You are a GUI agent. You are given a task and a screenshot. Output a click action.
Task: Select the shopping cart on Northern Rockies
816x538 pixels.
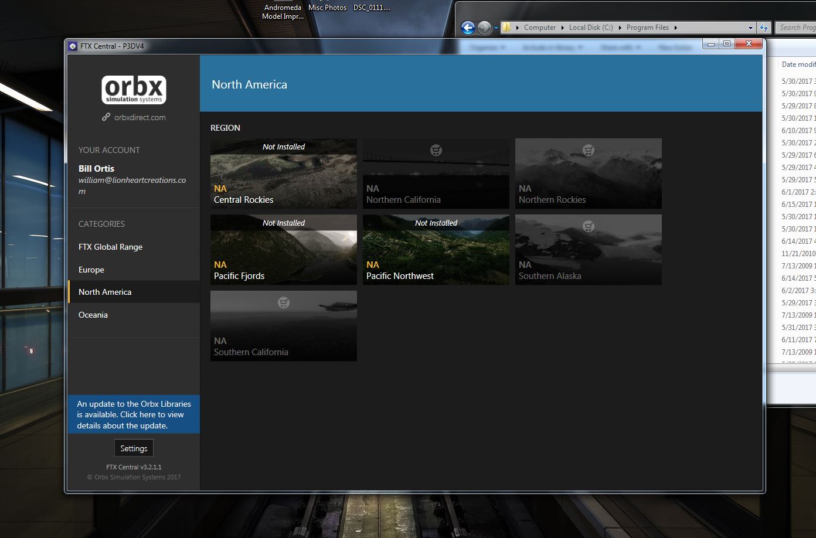(x=588, y=150)
